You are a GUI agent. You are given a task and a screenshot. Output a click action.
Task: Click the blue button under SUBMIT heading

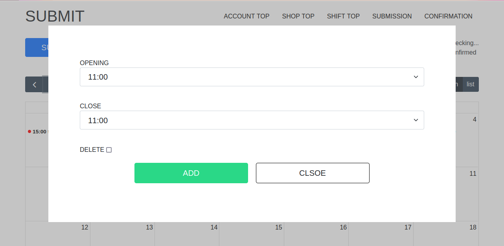(x=37, y=47)
